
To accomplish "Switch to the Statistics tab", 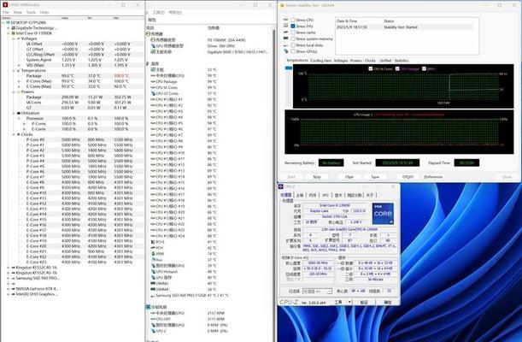I will [402, 61].
